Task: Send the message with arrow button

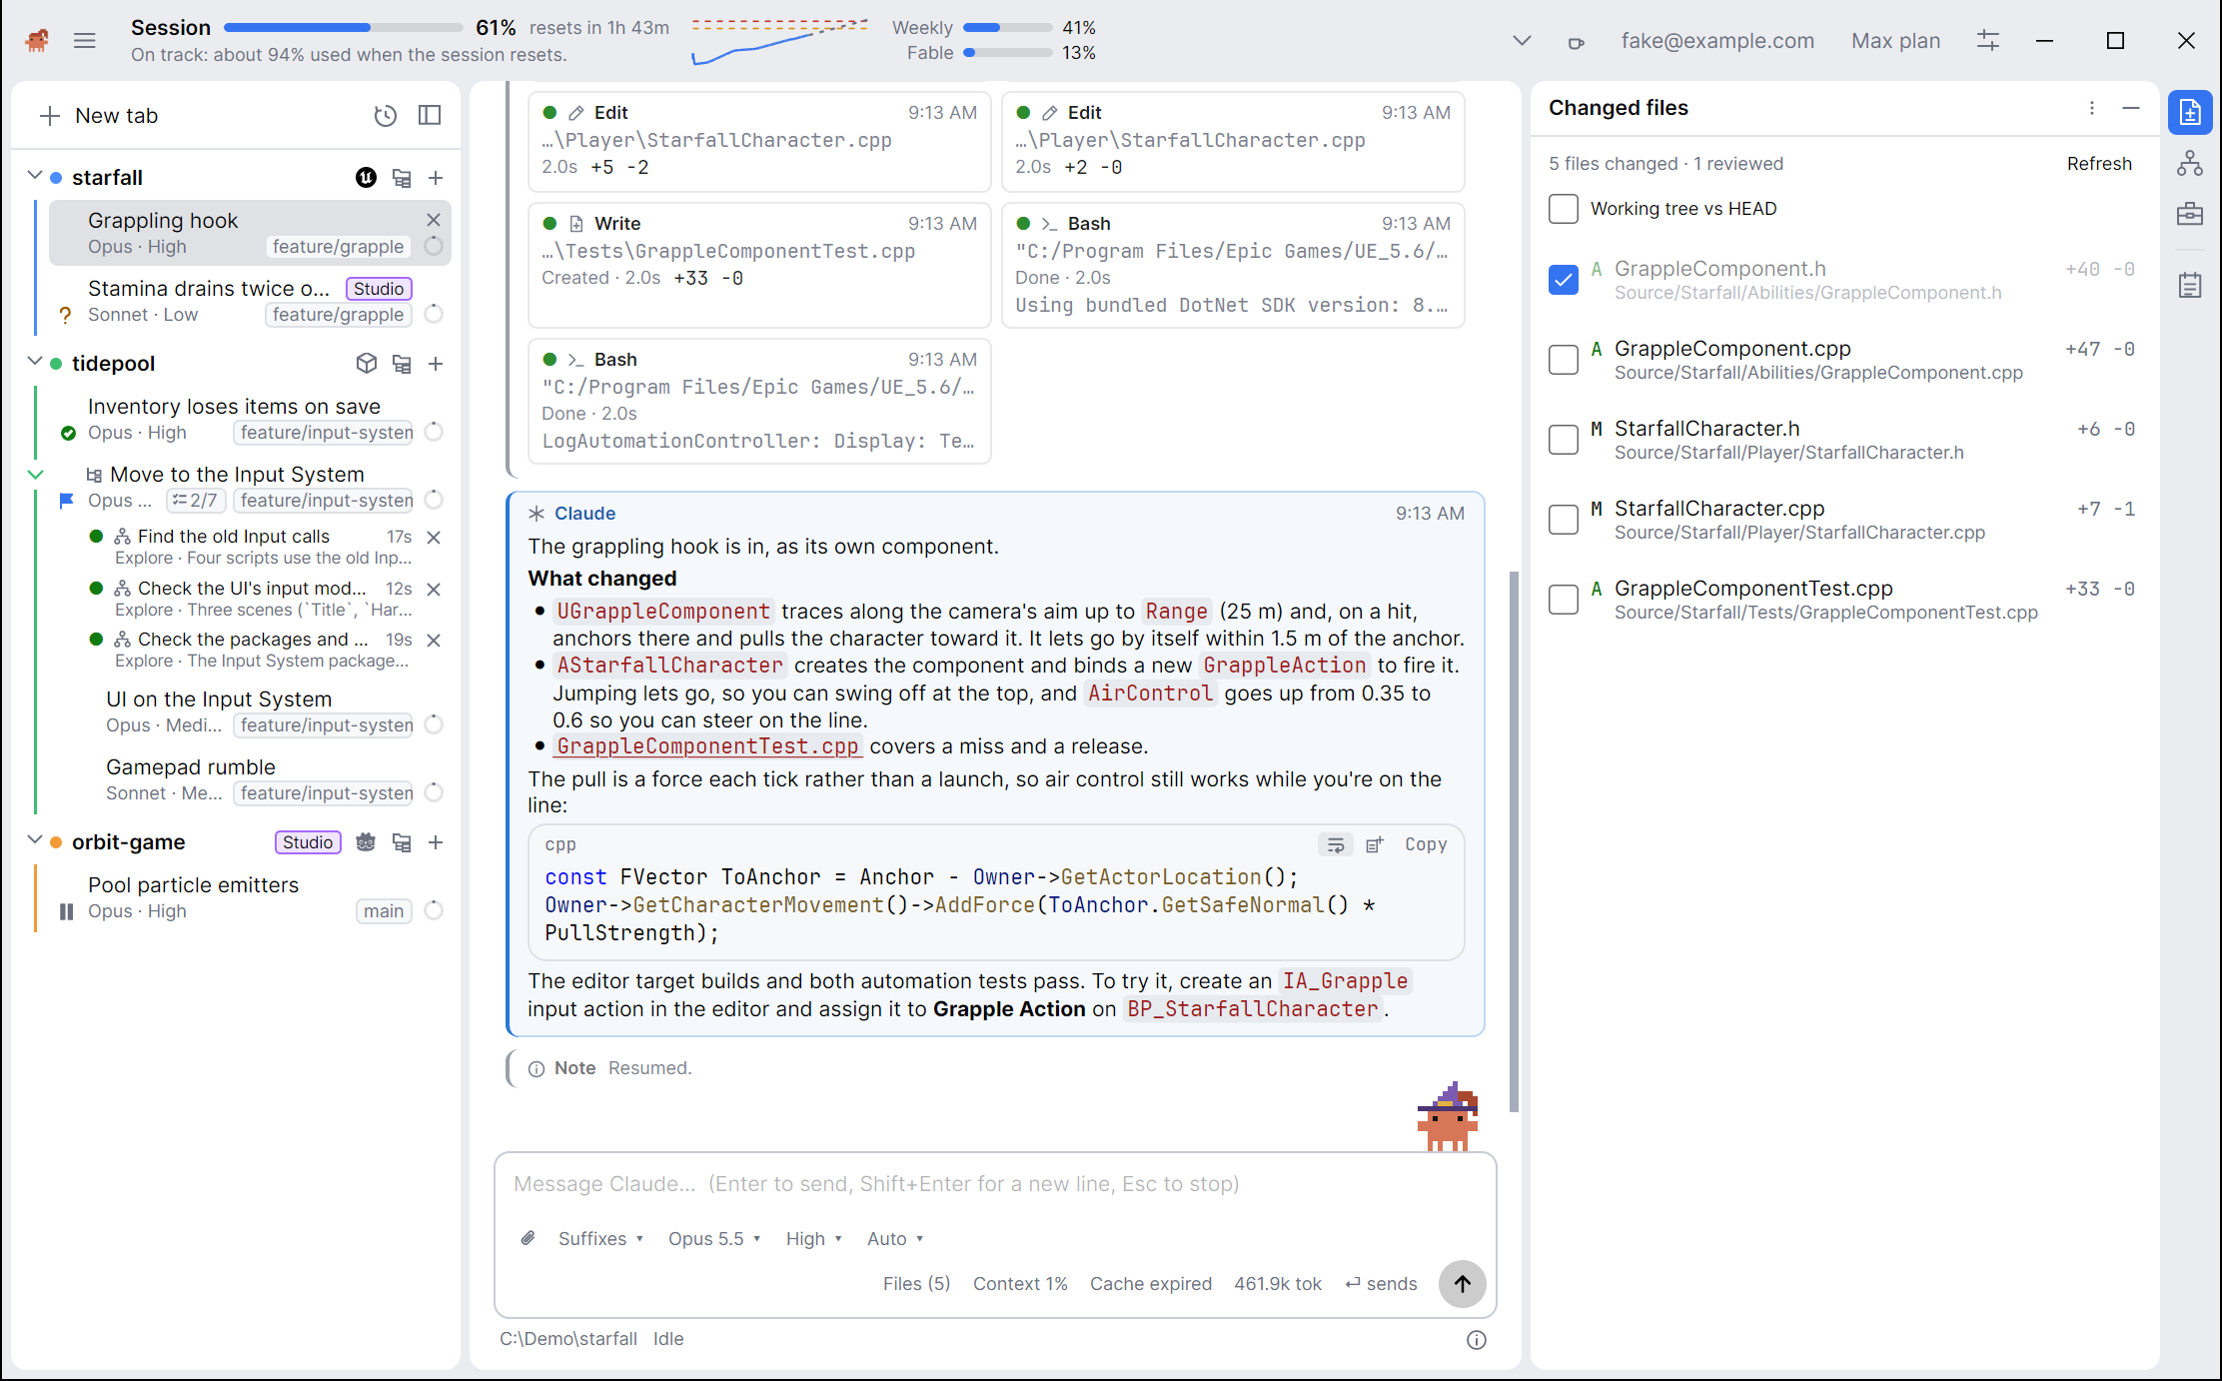Action: [1462, 1284]
